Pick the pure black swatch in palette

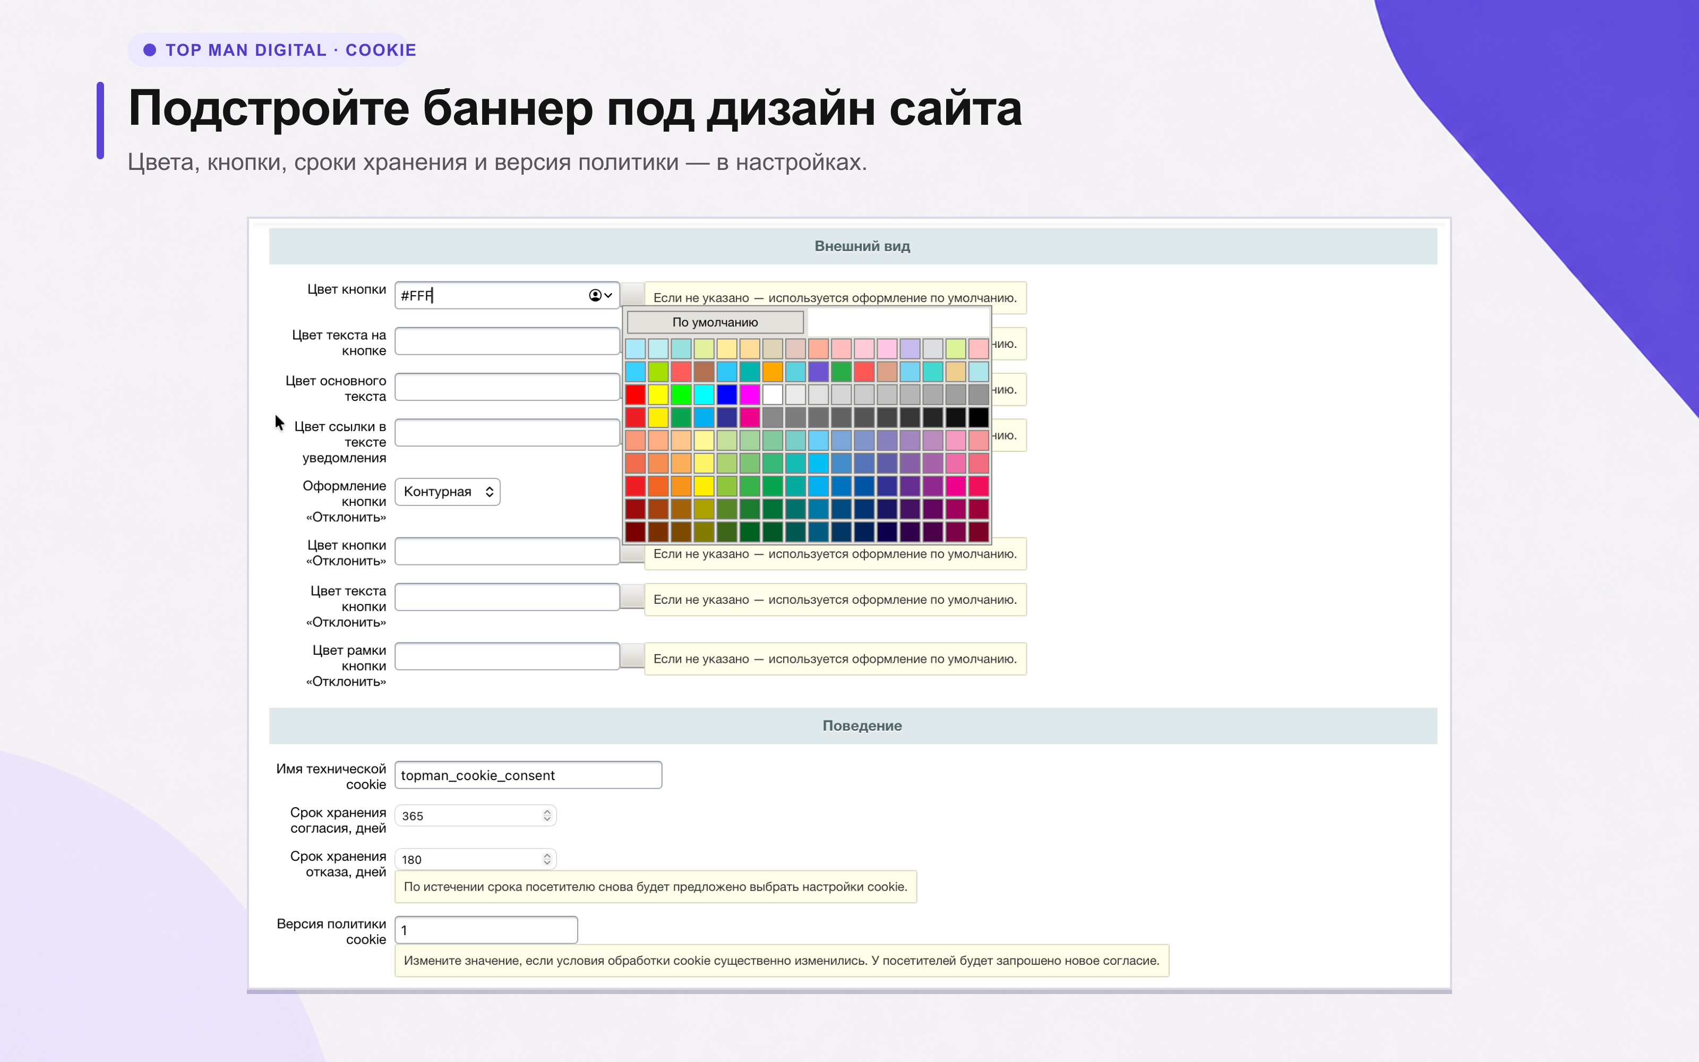(978, 417)
